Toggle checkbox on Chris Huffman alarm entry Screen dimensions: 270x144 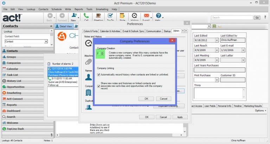coord(50,69)
